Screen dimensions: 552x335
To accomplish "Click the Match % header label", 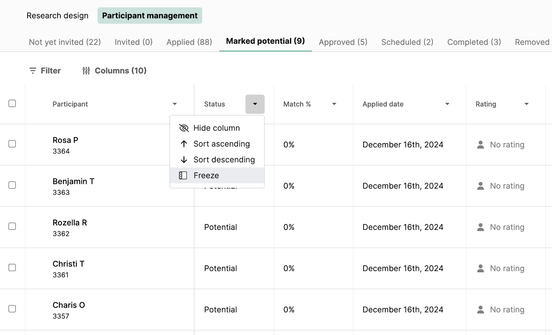I will click(297, 104).
